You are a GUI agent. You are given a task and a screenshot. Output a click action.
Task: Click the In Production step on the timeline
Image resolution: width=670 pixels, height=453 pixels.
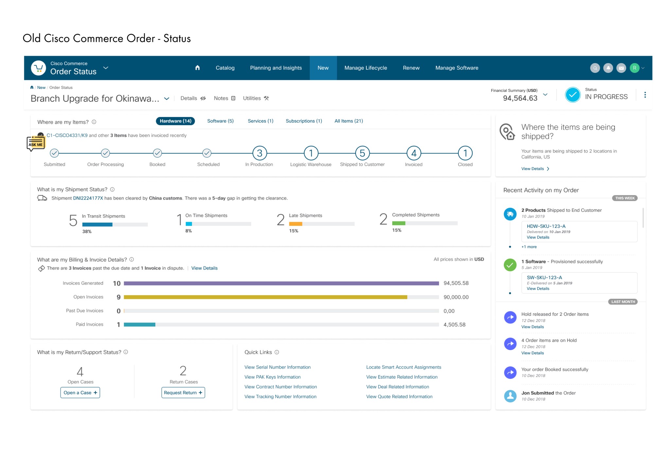point(259,153)
